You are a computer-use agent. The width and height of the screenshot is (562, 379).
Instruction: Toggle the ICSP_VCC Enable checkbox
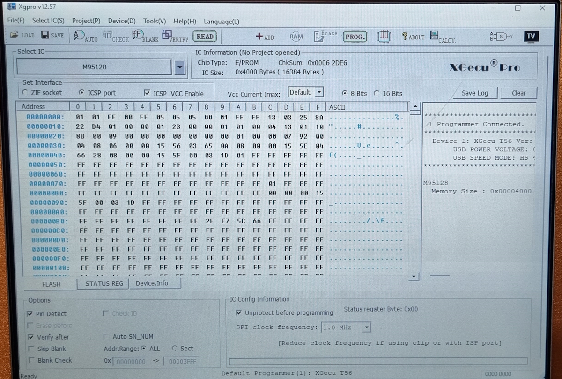point(147,93)
